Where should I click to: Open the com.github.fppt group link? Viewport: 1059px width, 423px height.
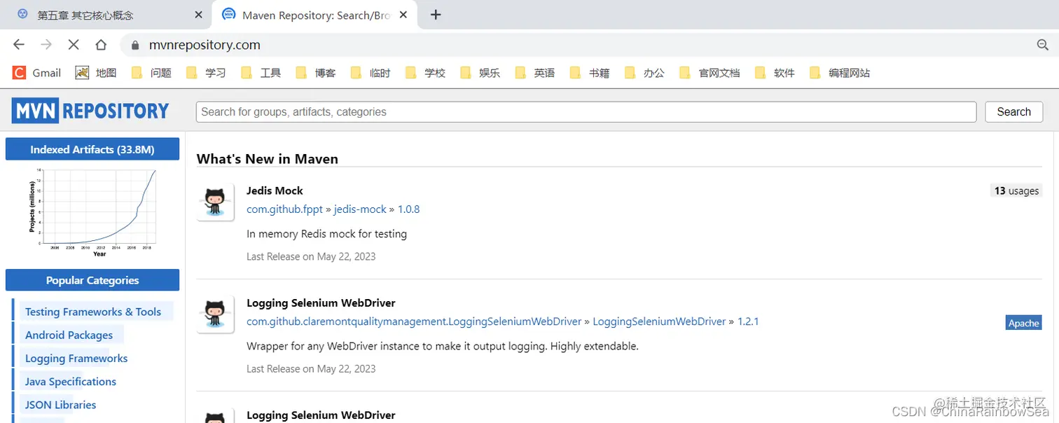click(x=284, y=209)
